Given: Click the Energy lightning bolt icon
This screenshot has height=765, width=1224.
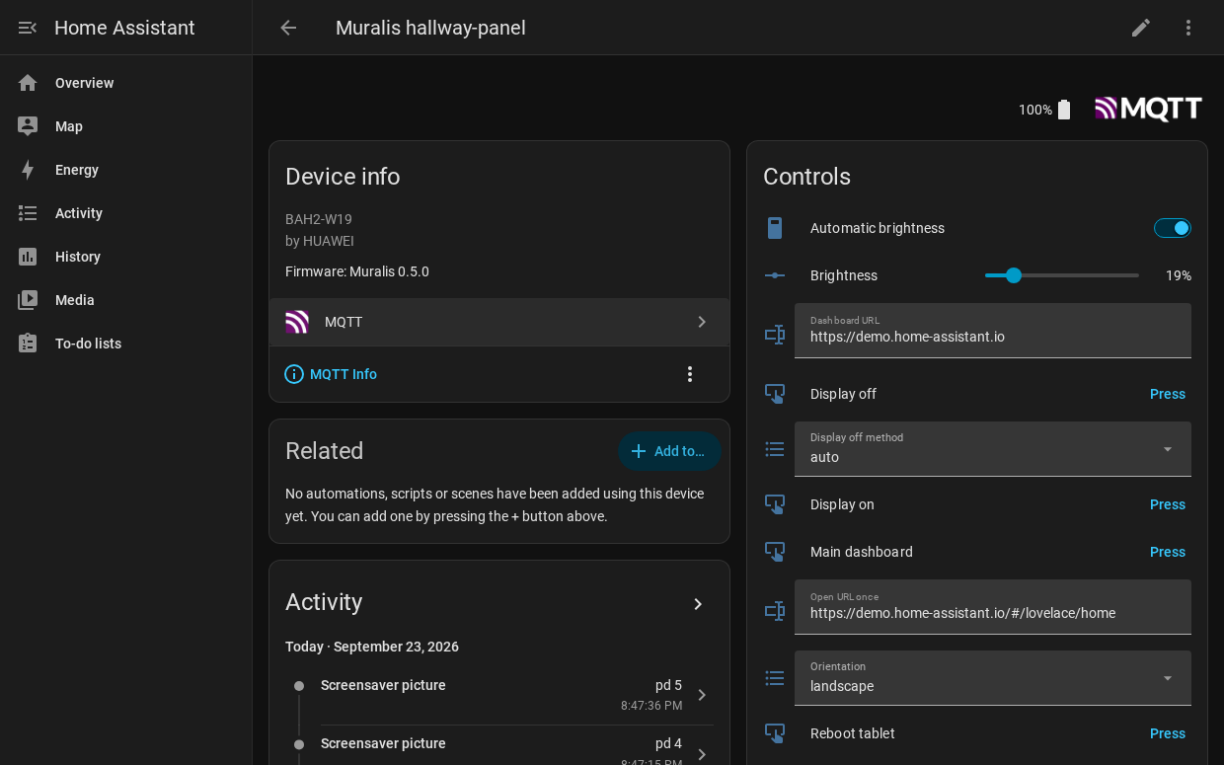Looking at the screenshot, I should (28, 170).
